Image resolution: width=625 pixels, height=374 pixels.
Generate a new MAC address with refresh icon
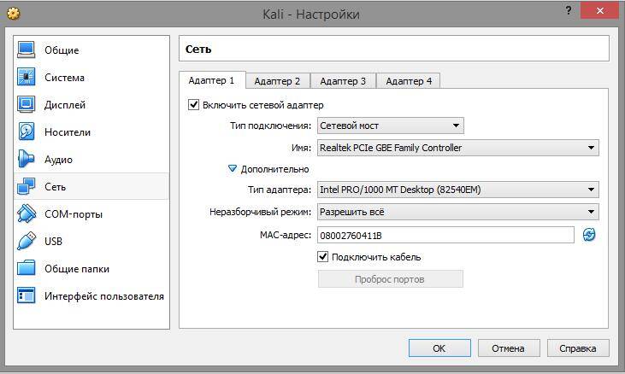click(x=589, y=235)
